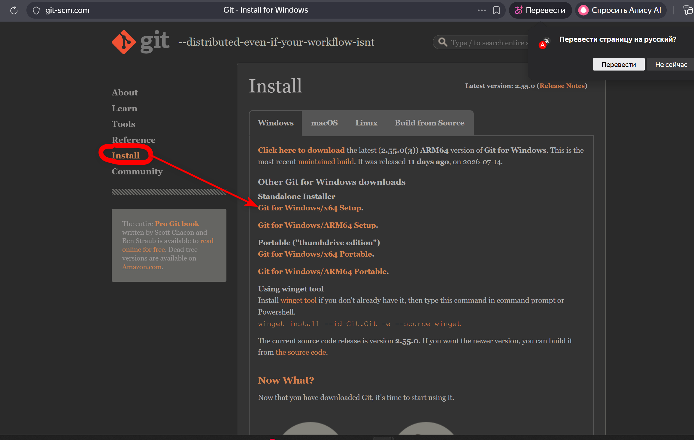Click the 'read online for free' link

click(x=168, y=245)
